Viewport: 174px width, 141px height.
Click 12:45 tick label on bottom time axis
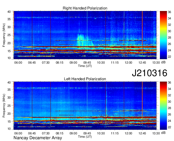click(x=142, y=133)
